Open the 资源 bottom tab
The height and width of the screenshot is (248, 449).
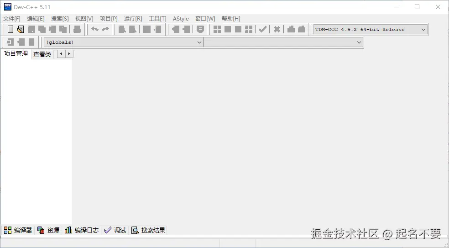tap(48, 230)
